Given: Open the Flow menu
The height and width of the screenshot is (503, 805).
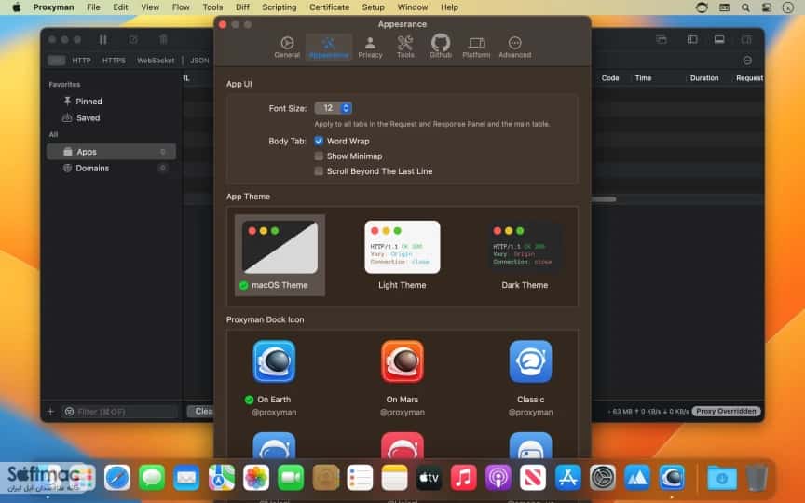Looking at the screenshot, I should pyautogui.click(x=181, y=7).
